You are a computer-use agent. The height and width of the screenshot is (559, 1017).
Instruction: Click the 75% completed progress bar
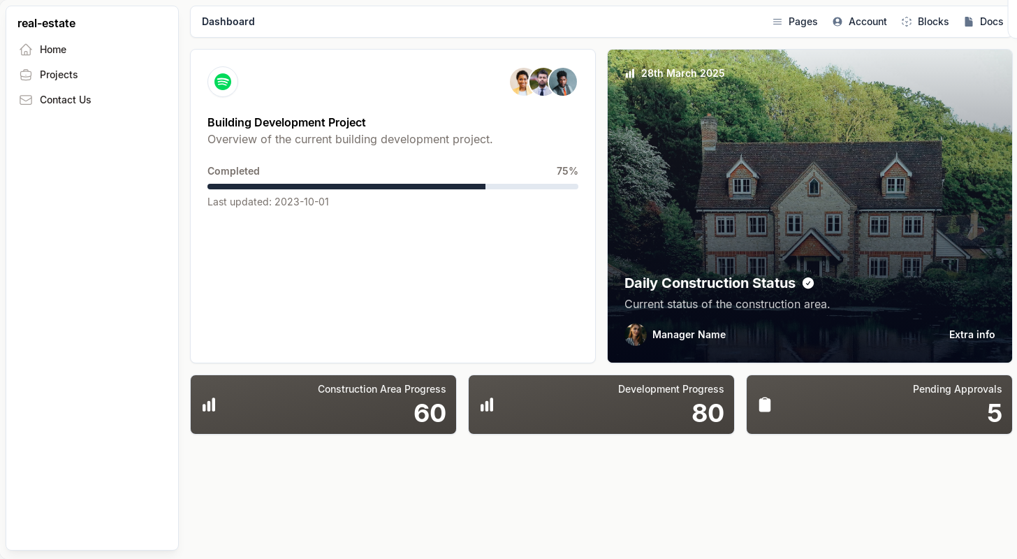pyautogui.click(x=393, y=187)
